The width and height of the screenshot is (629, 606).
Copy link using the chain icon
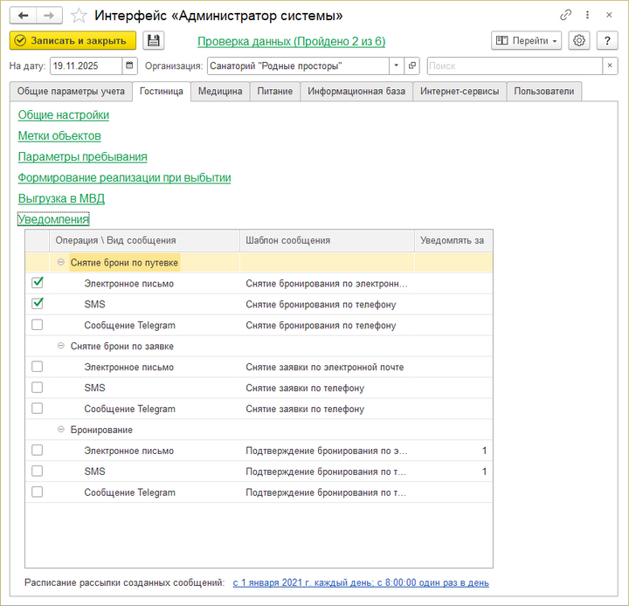[x=566, y=16]
